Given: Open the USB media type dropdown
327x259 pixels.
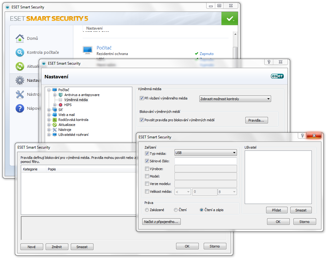Looking at the screenshot, I should 206,153.
